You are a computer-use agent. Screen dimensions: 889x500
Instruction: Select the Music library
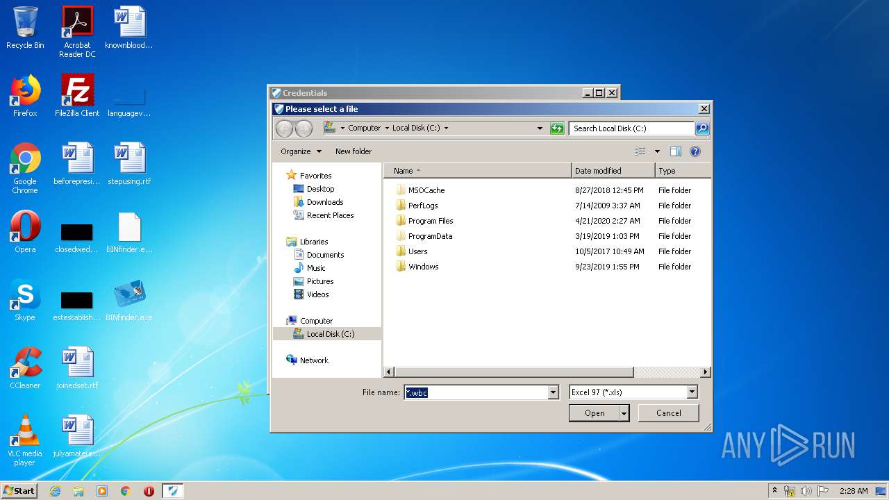click(x=316, y=268)
